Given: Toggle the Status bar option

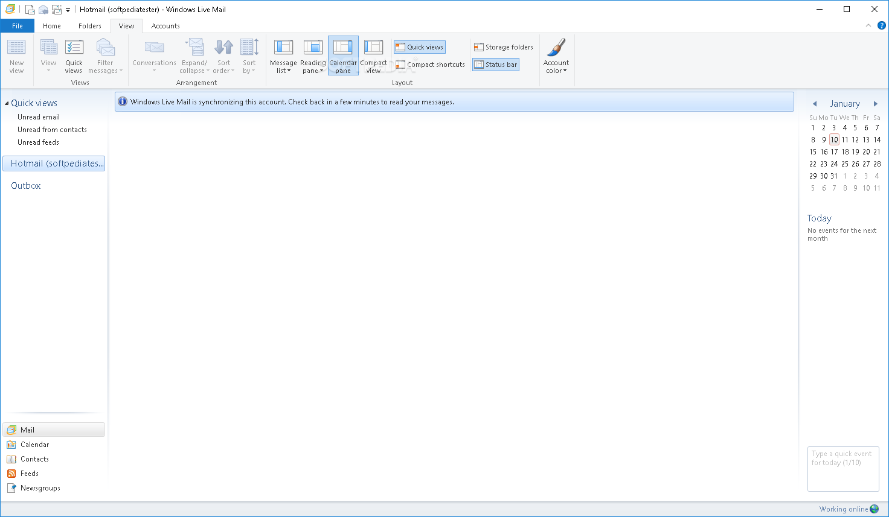Looking at the screenshot, I should pos(495,65).
